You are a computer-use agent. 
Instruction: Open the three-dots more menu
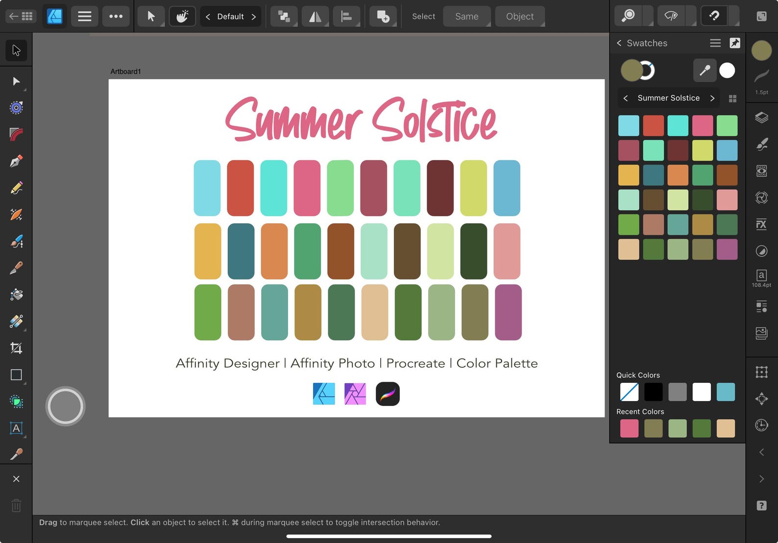pyautogui.click(x=116, y=16)
